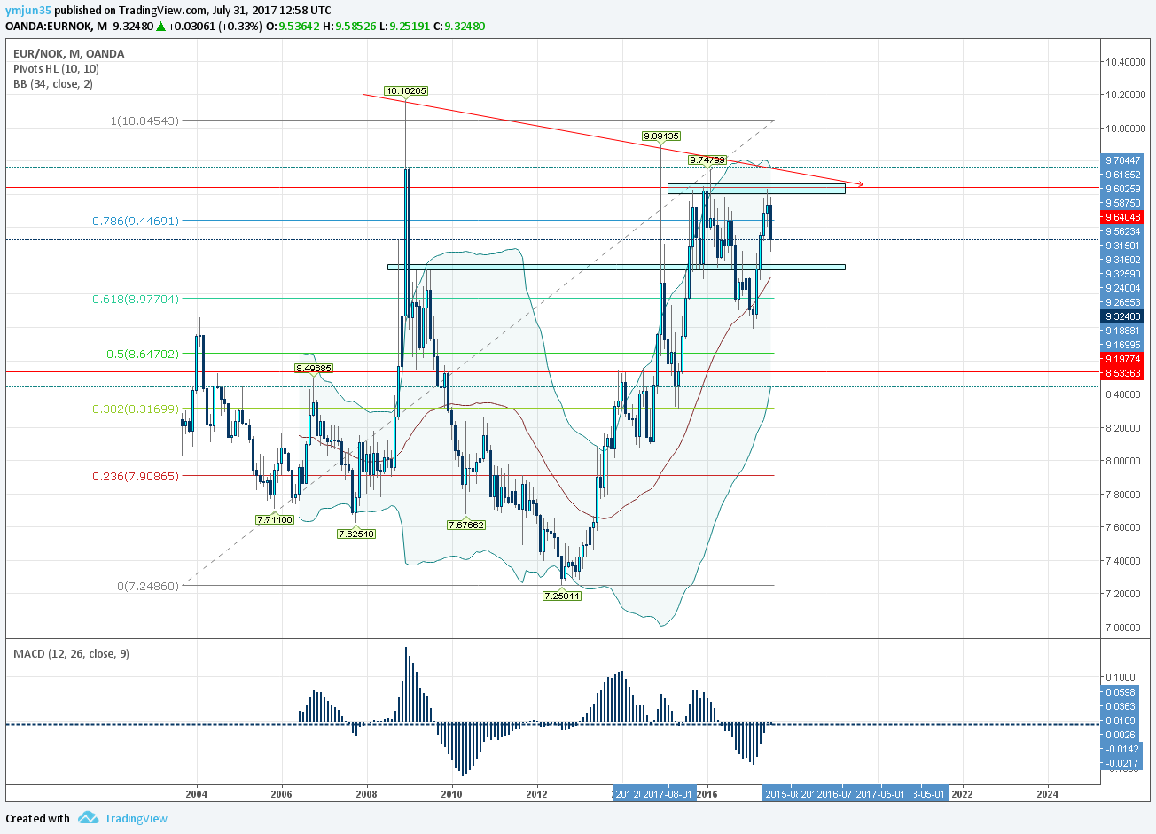Click the 9.16995 price axis tag
The image size is (1156, 834).
click(1122, 345)
